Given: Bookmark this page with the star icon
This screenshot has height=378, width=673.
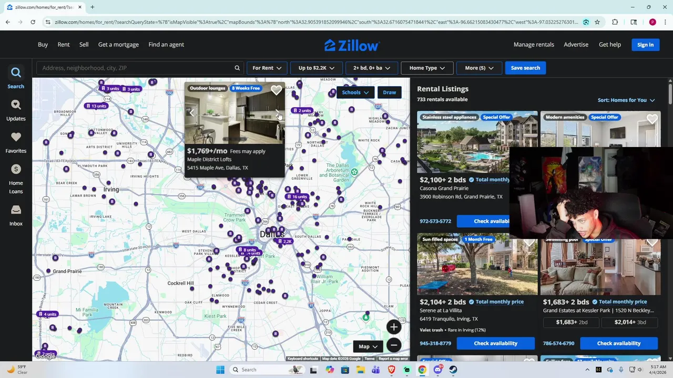Looking at the screenshot, I should (597, 22).
